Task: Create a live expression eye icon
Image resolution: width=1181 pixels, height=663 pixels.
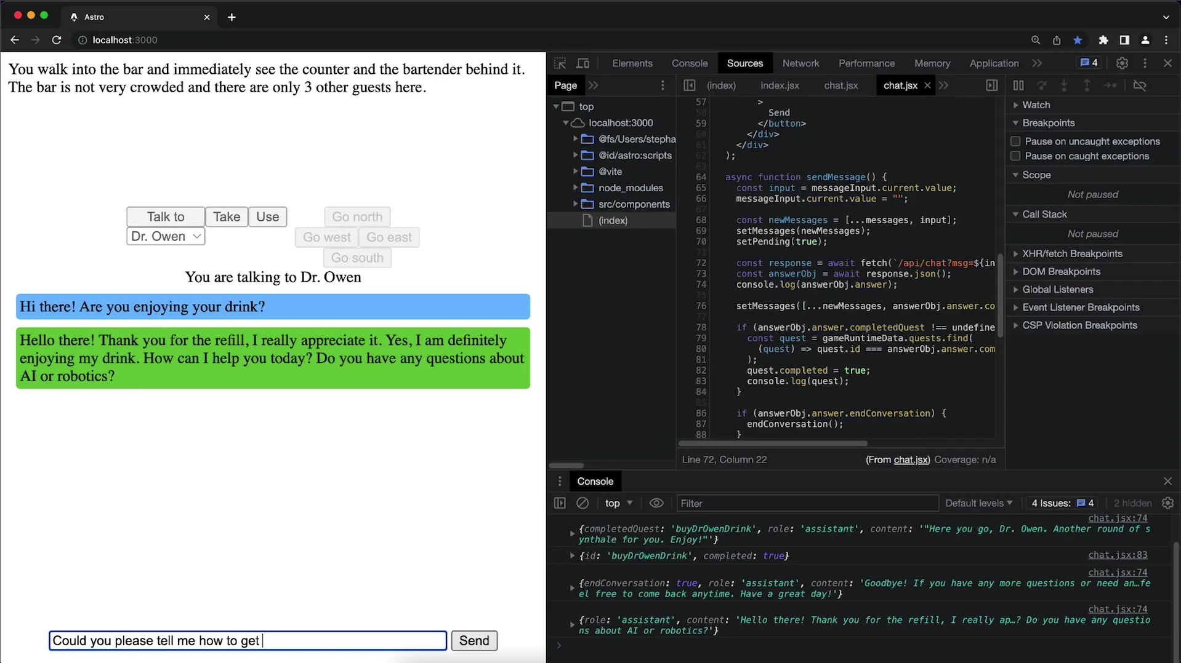Action: point(656,503)
